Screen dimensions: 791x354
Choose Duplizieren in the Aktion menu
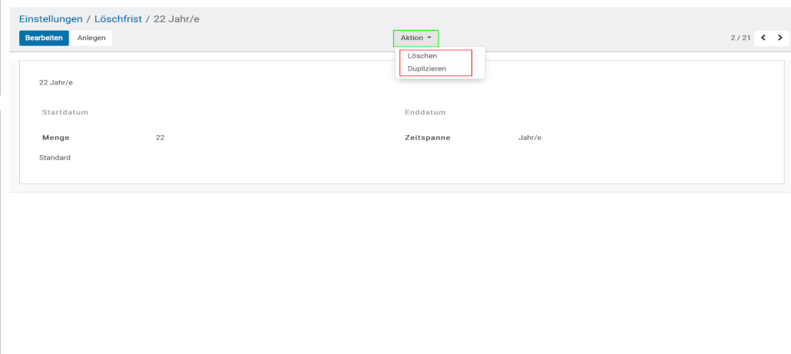tap(427, 69)
